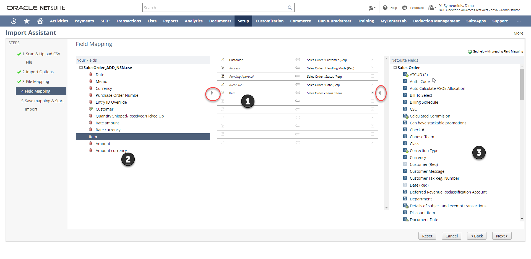Click the Get help green question icon

pos(470,52)
